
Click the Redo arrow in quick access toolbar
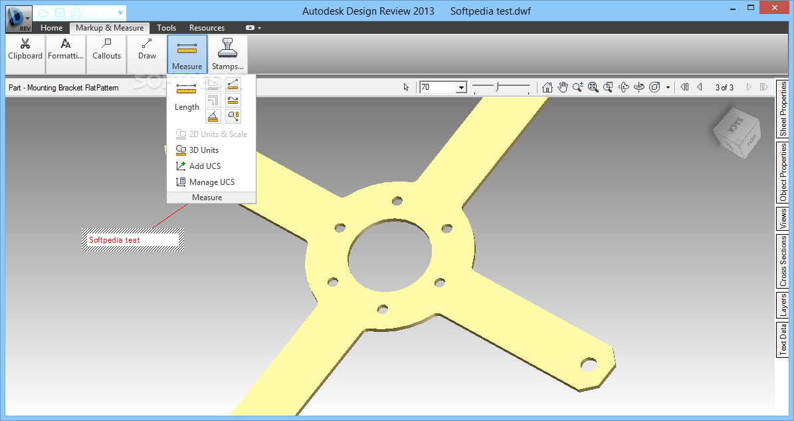[107, 13]
